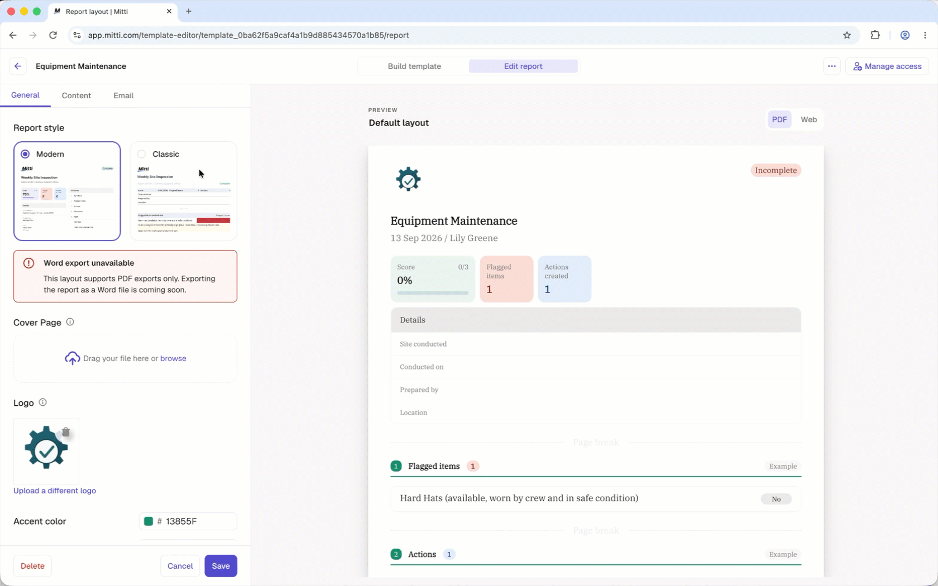Click the Incomplete status badge
The image size is (938, 586).
[776, 170]
